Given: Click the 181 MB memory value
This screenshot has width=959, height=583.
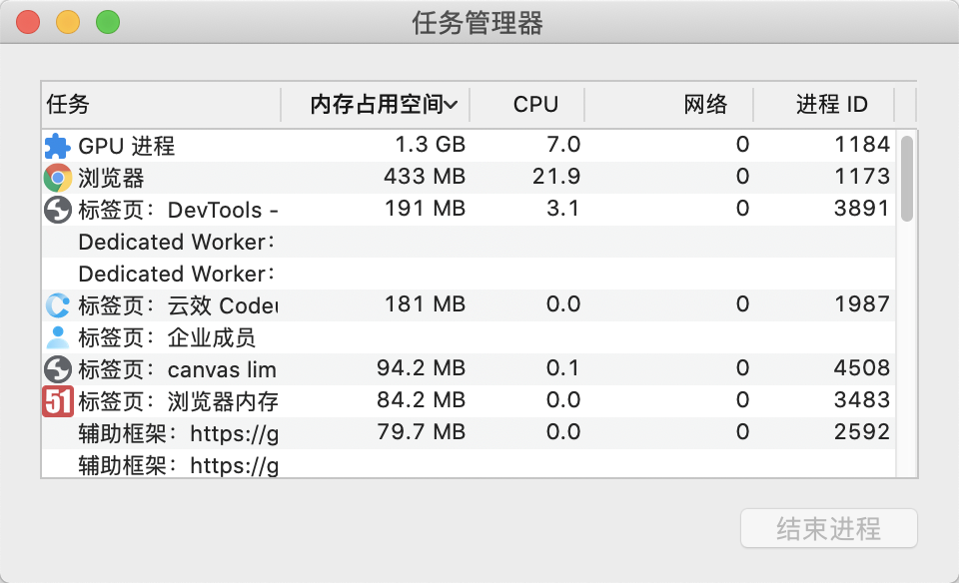Looking at the screenshot, I should [x=425, y=303].
